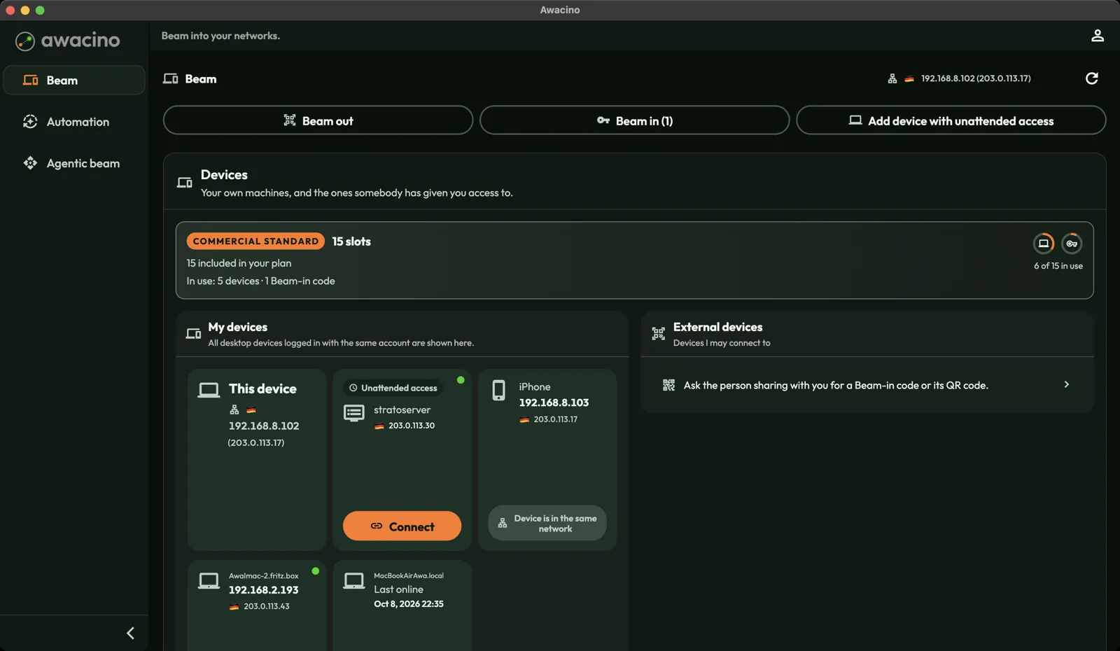Open the Automation section in the sidebar
1120x651 pixels.
click(73, 122)
